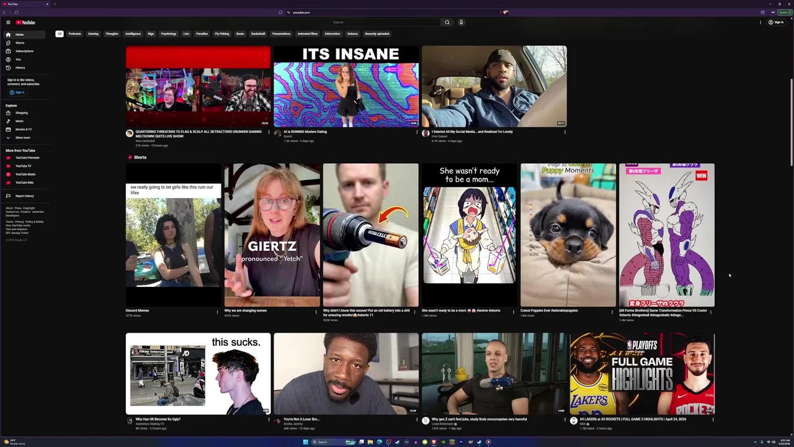
Task: Open Movies & TV in Explore section
Action: pyautogui.click(x=23, y=129)
